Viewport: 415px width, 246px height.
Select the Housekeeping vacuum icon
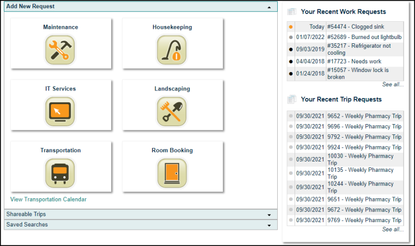[x=172, y=50]
